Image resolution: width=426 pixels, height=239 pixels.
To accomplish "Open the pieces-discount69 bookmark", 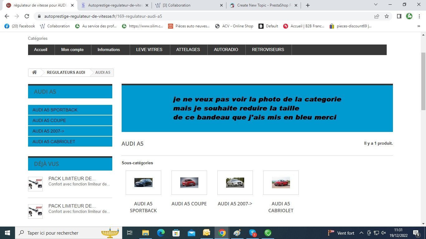I will [x=350, y=26].
